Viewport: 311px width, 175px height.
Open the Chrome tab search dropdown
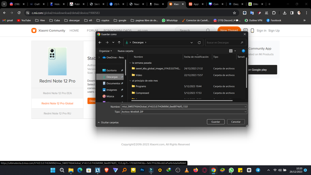pos(4,4)
